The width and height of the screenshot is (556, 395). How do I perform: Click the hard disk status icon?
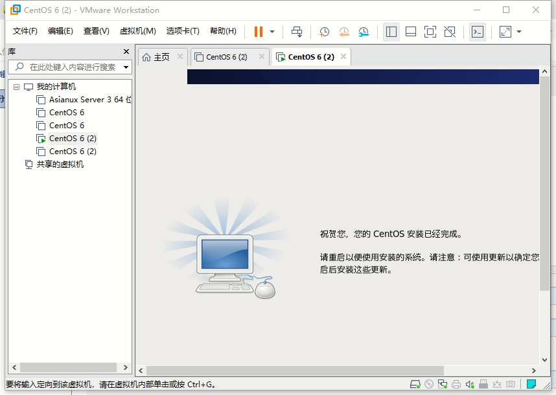tap(415, 385)
